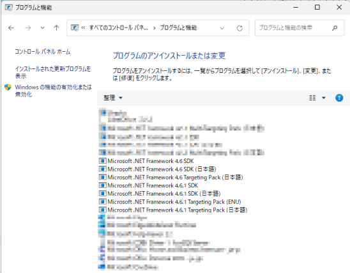Select Microsoft .NET Framework 4.6.1 SDK entry
Image resolution: width=350 pixels, height=273 pixels.
click(x=153, y=185)
